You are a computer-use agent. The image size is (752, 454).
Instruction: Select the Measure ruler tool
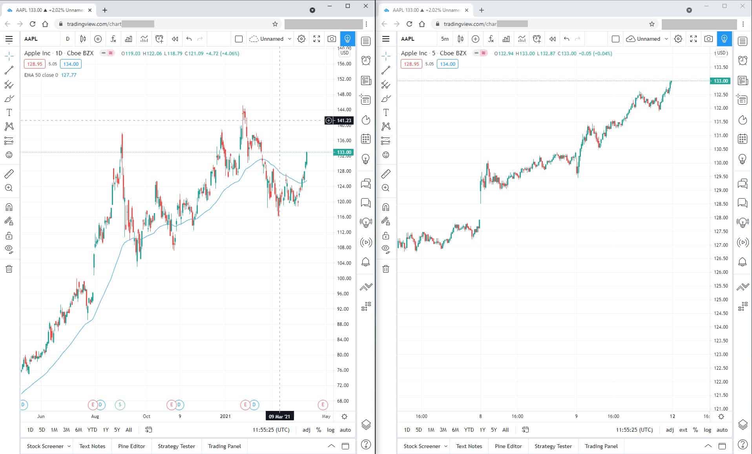pyautogui.click(x=9, y=174)
